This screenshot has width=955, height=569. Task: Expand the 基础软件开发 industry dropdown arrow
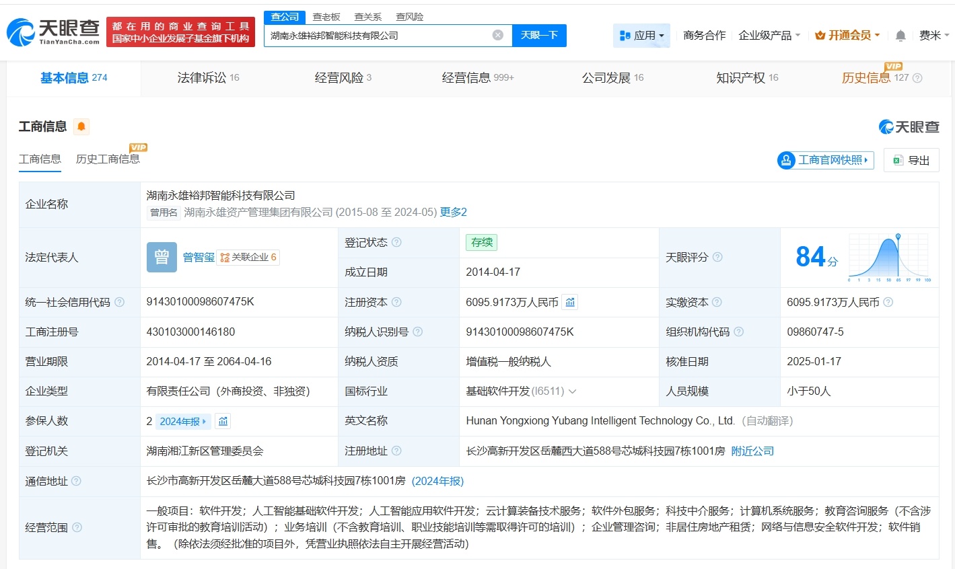click(573, 391)
